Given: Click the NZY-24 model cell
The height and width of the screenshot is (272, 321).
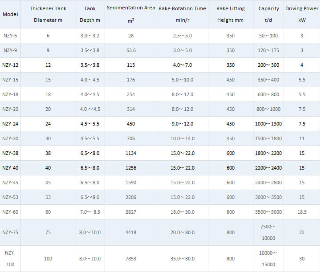Looking at the screenshot, I should (x=10, y=124).
